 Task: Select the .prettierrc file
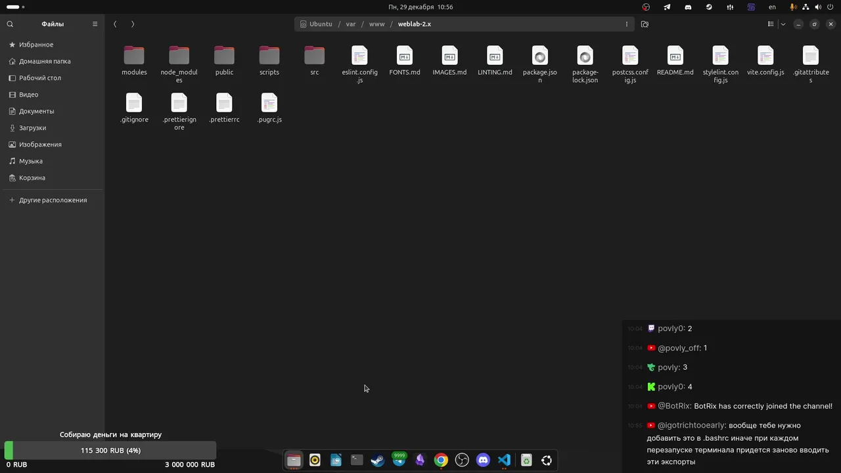[x=224, y=108]
